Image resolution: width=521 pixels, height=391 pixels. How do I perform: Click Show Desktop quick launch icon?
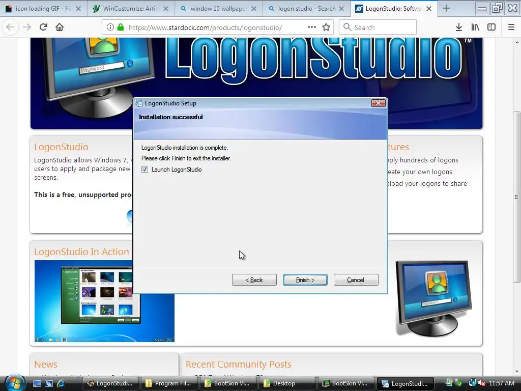coord(37,383)
